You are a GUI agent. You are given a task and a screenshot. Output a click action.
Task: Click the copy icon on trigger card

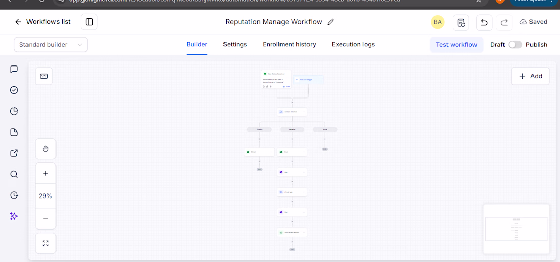(267, 86)
